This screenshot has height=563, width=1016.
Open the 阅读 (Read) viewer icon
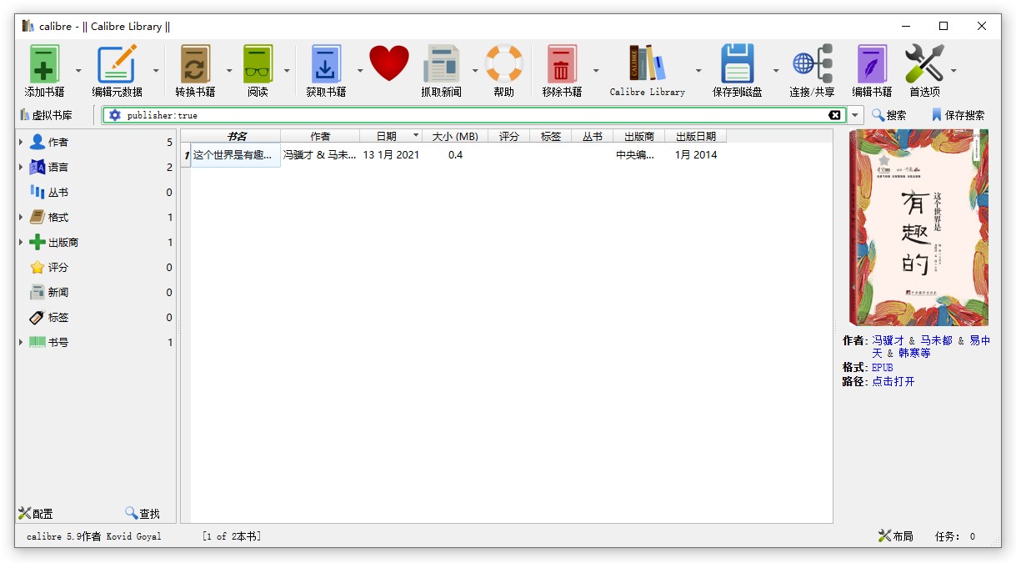tap(258, 64)
